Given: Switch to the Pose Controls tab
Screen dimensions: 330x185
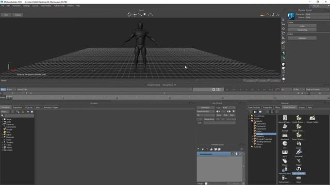Looking at the screenshot, I should coord(254,107).
